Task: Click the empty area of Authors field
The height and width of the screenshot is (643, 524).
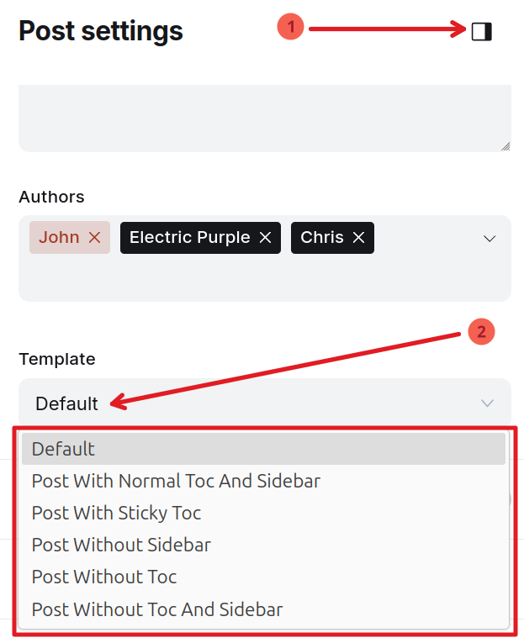Action: pyautogui.click(x=252, y=279)
